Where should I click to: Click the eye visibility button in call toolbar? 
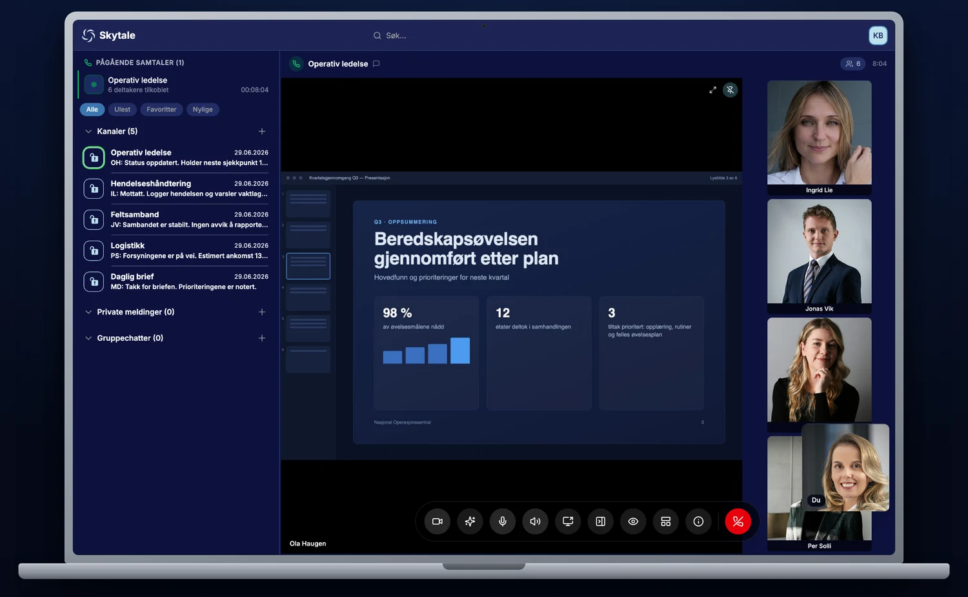(633, 521)
